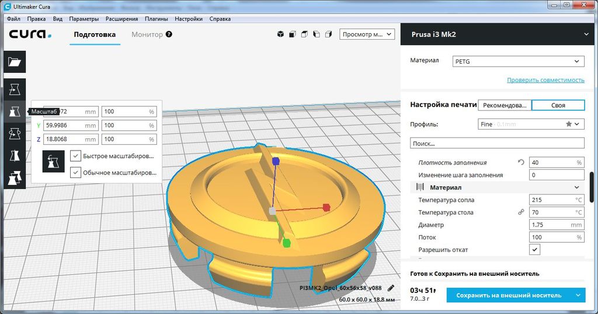This screenshot has height=314, width=598.
Task: Open the PETG material dropdown
Action: click(x=518, y=61)
